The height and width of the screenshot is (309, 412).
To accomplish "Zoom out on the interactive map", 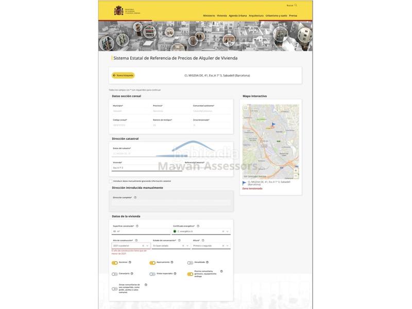I will pyautogui.click(x=296, y=175).
